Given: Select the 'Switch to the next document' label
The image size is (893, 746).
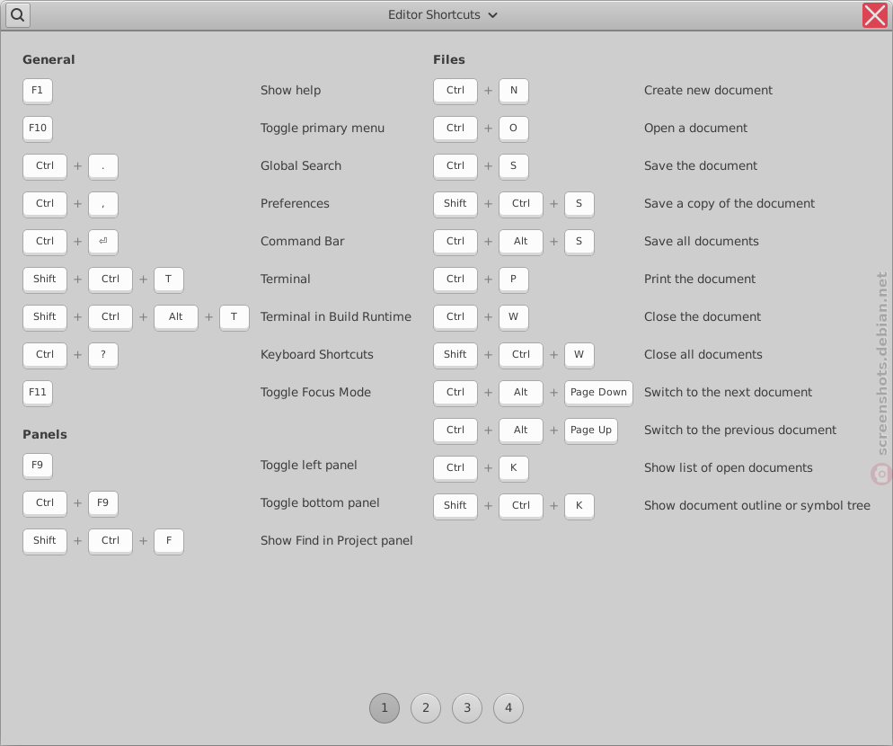Looking at the screenshot, I should click(x=728, y=392).
